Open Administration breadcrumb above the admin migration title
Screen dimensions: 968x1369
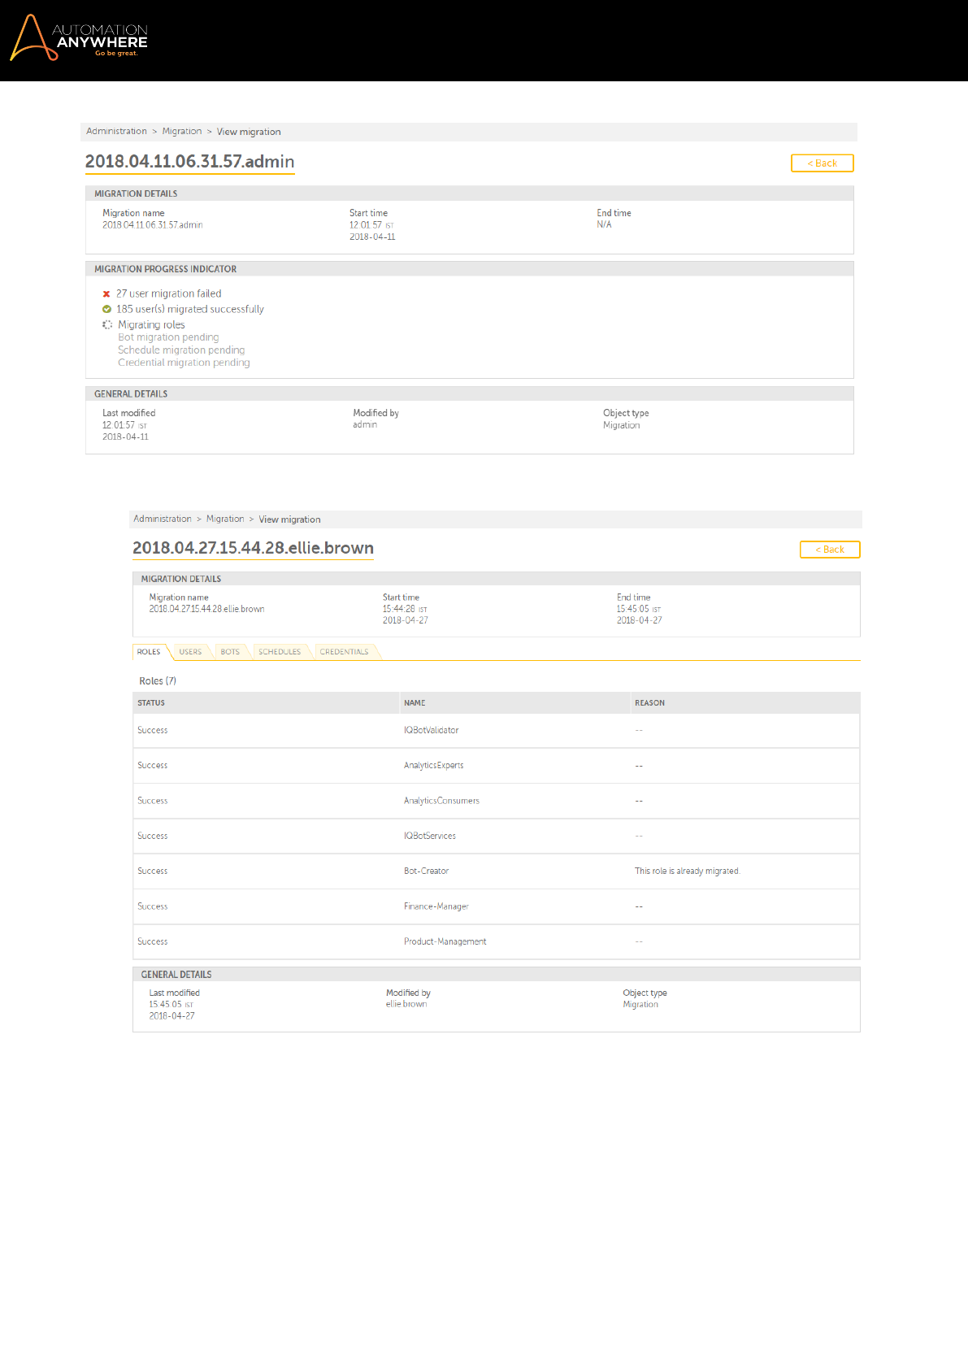[117, 132]
